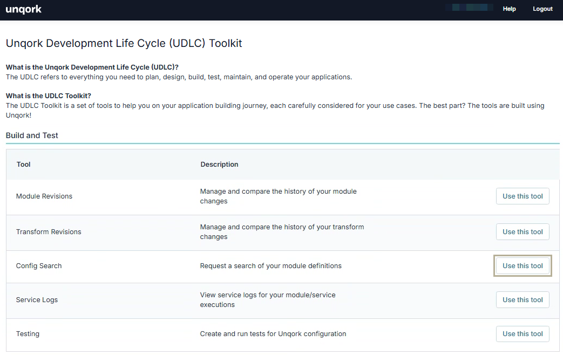Click the Tool column header
This screenshot has width=563, height=355.
[x=23, y=164]
